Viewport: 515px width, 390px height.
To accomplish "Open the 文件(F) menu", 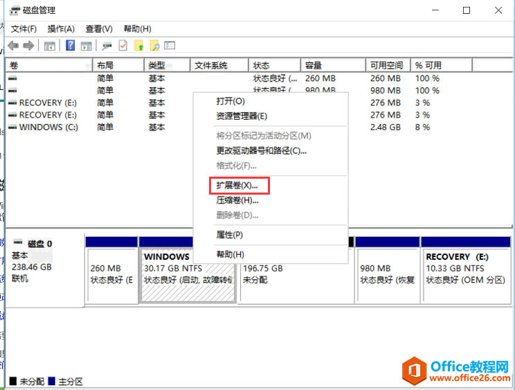I will (24, 29).
